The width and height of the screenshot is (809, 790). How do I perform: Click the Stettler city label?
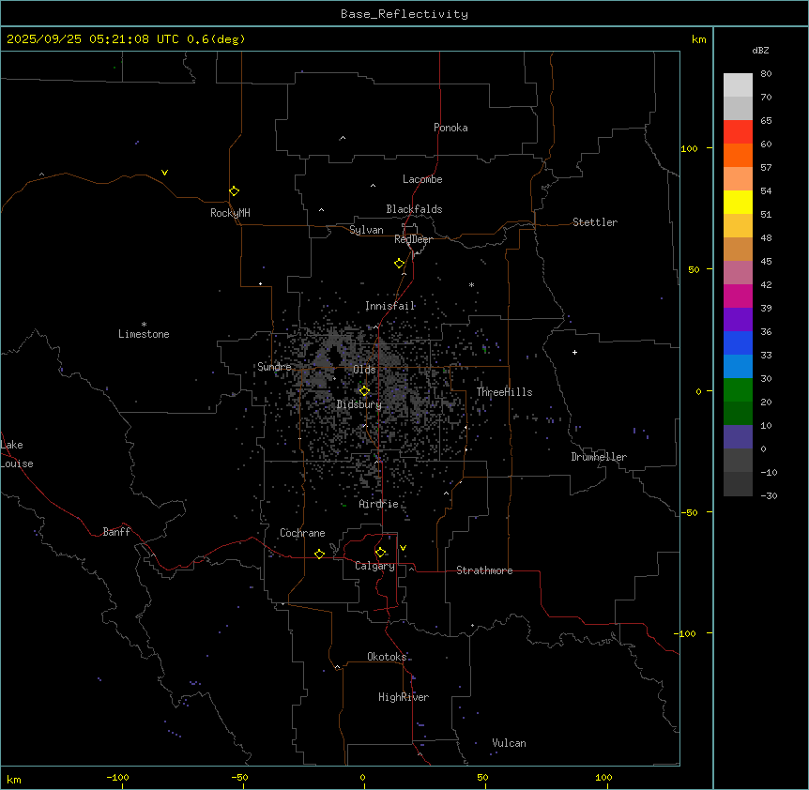coord(595,222)
